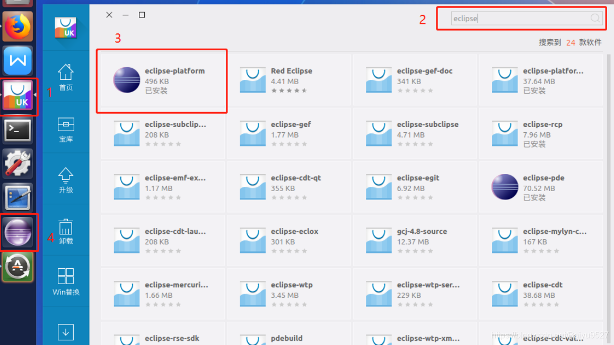Open Ubuntu Kylin Software Center dock icon
The image size is (614, 345).
point(17,96)
